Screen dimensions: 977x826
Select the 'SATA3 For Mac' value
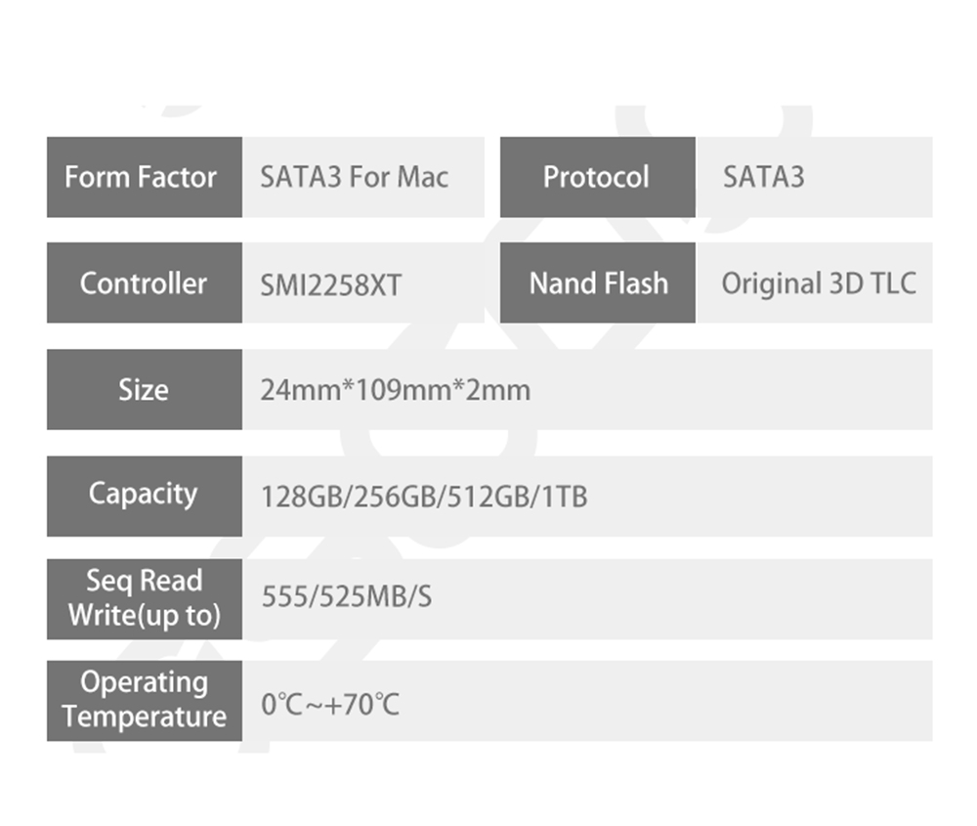point(354,177)
